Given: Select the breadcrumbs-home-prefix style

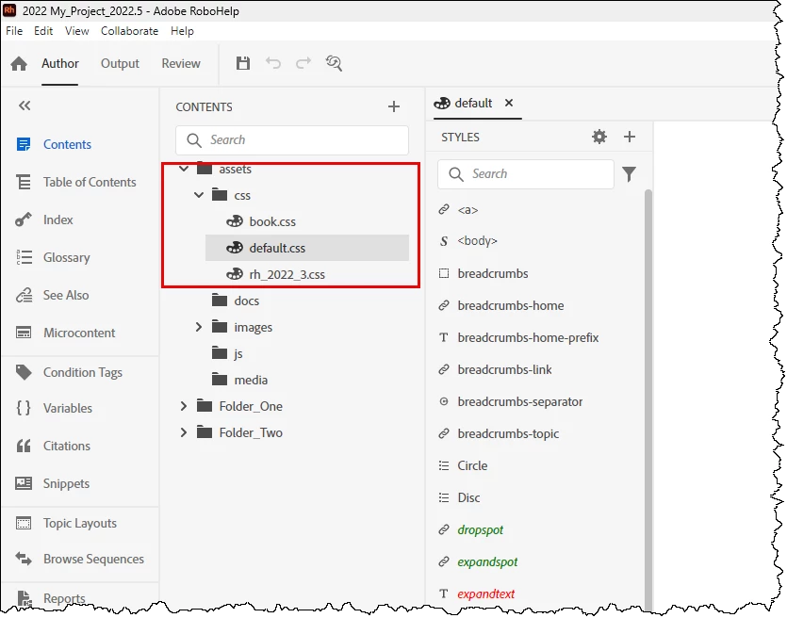Looking at the screenshot, I should (x=518, y=337).
